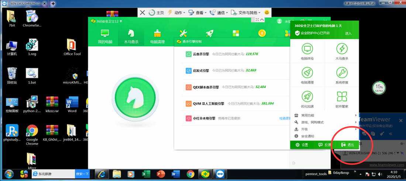
Task: Click the 检查更新 link
Action: click(285, 118)
